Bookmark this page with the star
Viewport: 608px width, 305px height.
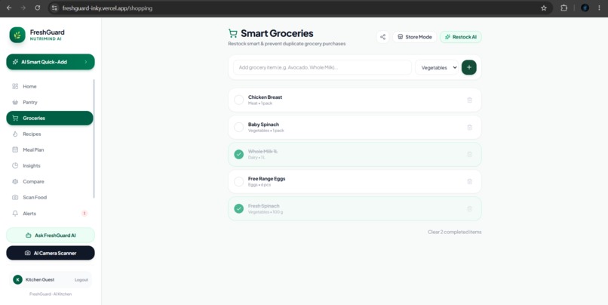544,8
